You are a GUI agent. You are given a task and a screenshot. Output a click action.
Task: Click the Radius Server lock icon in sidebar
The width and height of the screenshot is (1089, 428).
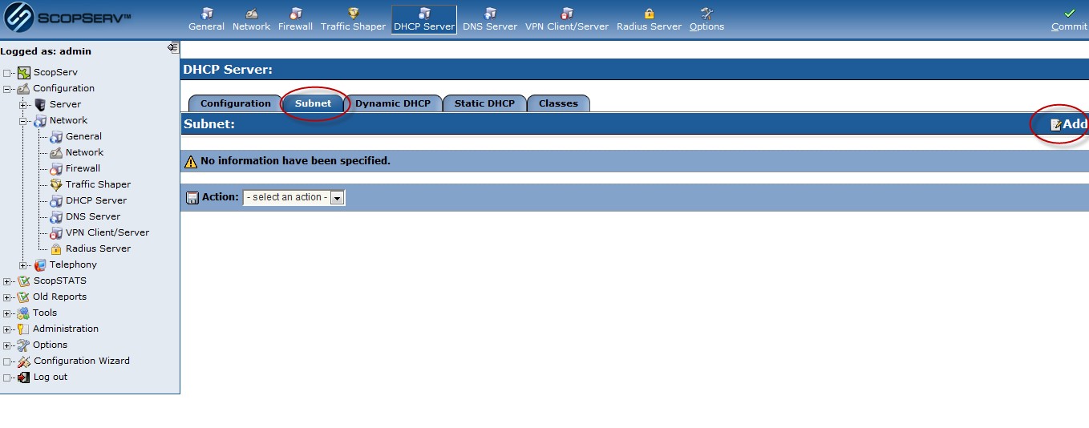56,248
